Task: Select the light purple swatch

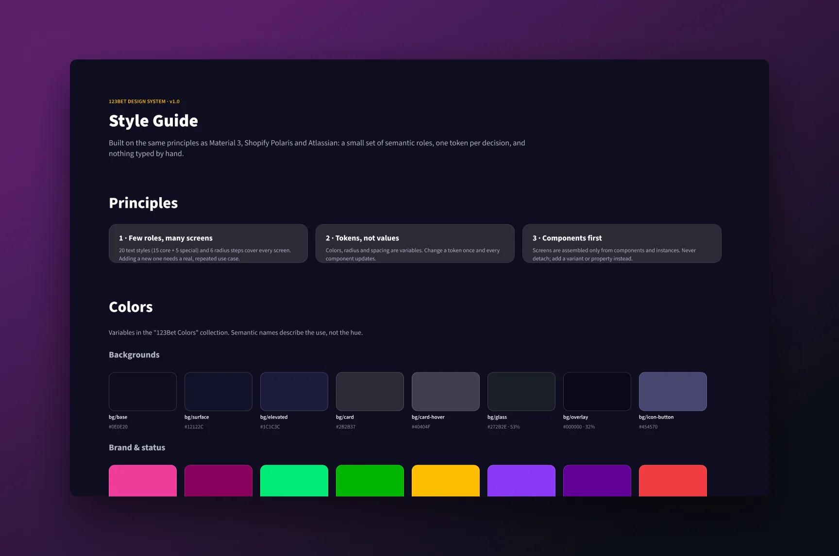Action: point(521,481)
